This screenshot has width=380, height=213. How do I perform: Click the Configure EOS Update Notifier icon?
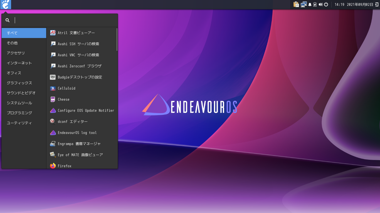click(53, 110)
